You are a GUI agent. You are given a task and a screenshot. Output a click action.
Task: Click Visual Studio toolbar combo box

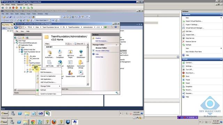48,17
